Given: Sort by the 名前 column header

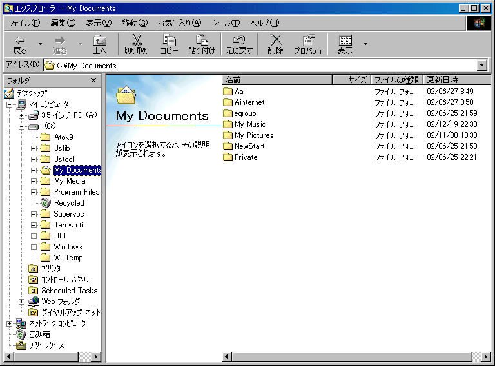Looking at the screenshot, I should point(277,80).
